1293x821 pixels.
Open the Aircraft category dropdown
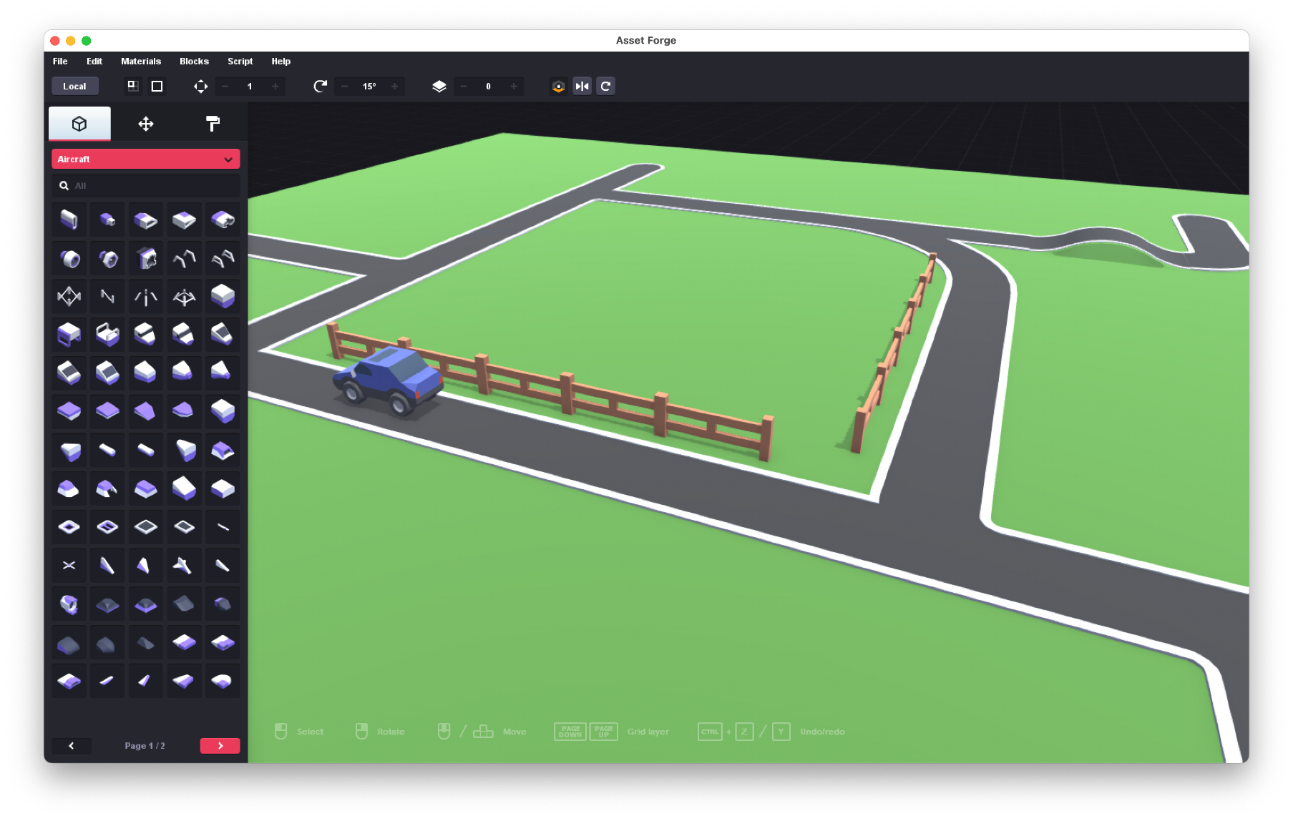click(x=145, y=159)
